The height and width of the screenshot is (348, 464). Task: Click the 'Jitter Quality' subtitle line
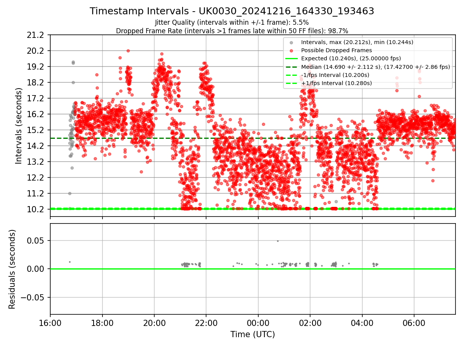(232, 22)
